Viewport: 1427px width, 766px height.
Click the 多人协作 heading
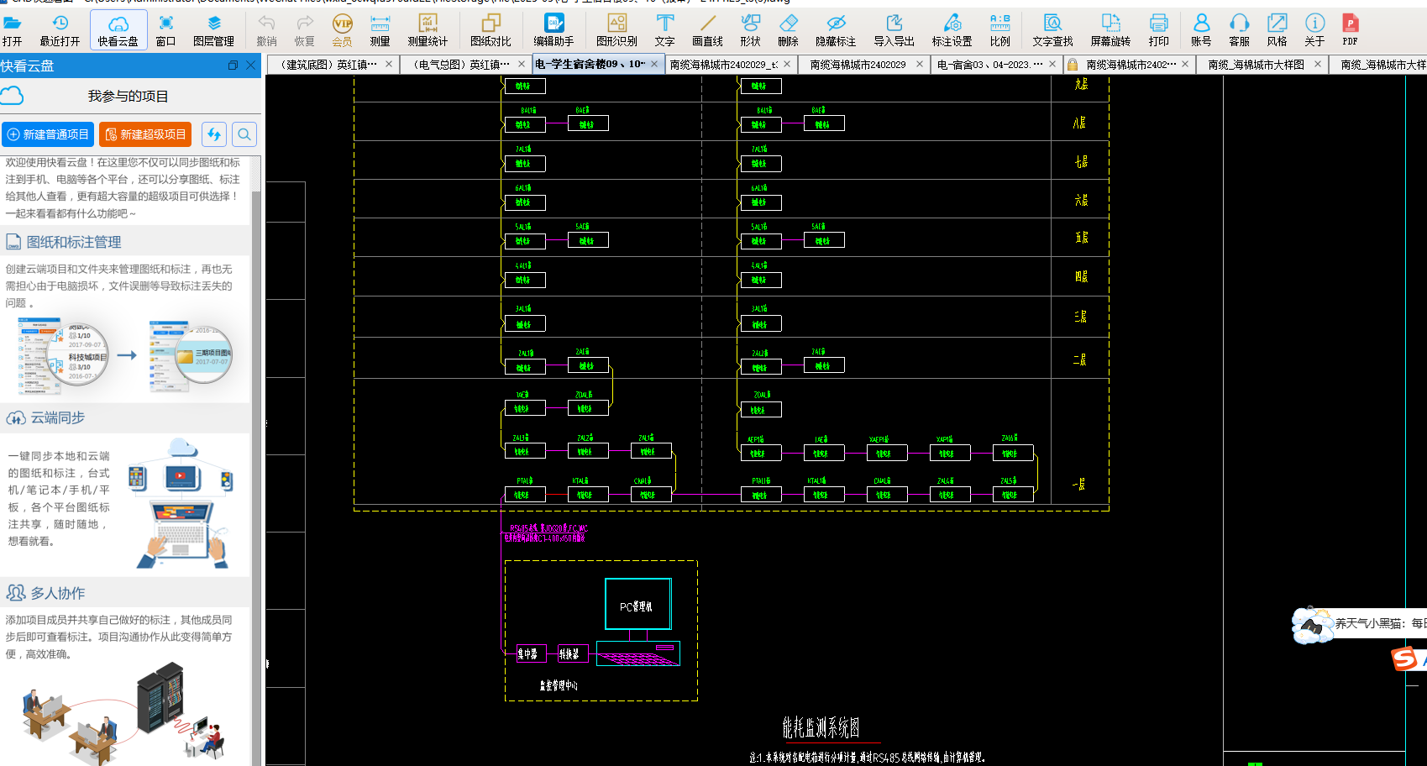58,593
